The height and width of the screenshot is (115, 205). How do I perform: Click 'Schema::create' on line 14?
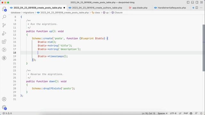click(42, 38)
